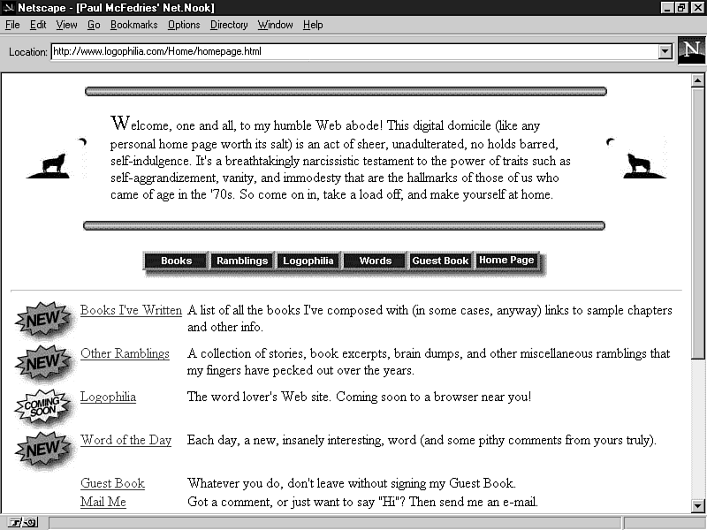707x530 pixels.
Task: Click the text 'Each day, a new, insanely interesting, word'
Action: click(301, 440)
